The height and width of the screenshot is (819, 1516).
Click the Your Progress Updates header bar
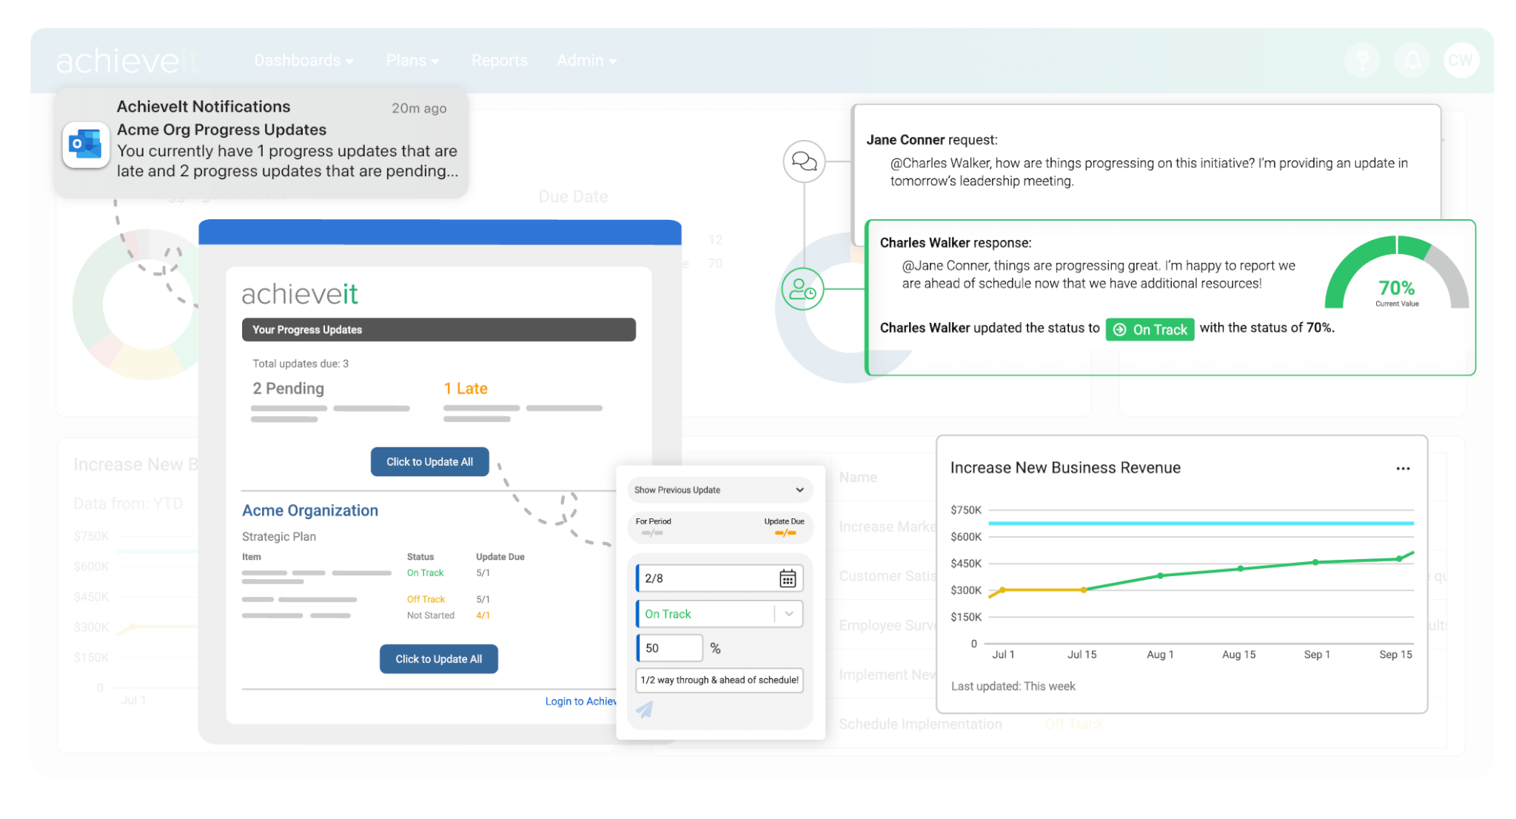tap(438, 330)
